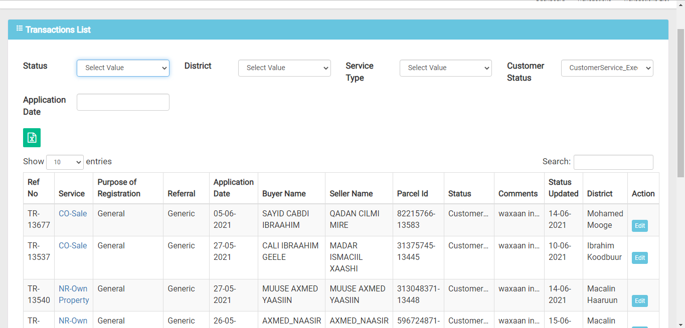Screen dimensions: 685x328
Task: Edit transaction TR-13537
Action: (x=639, y=258)
